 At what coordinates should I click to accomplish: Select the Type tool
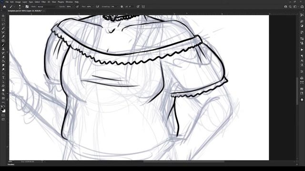pos(3,78)
